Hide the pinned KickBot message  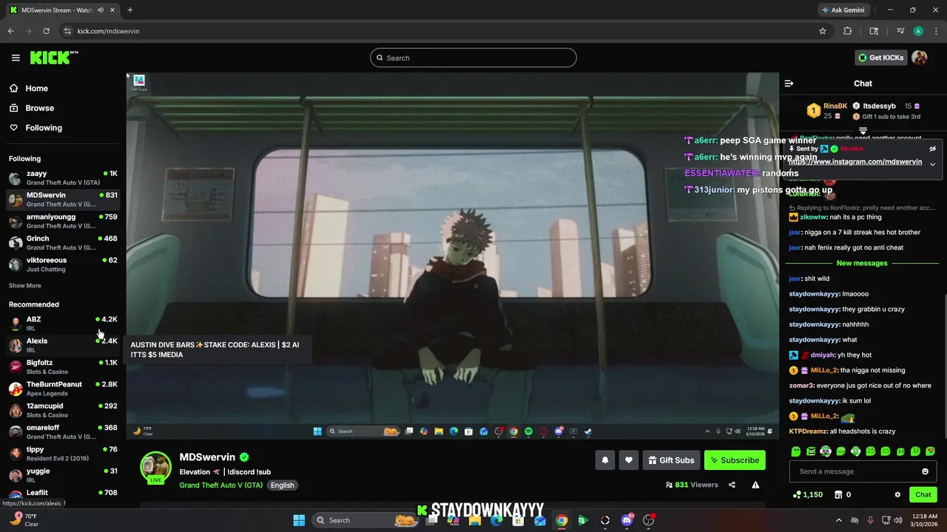pos(932,149)
